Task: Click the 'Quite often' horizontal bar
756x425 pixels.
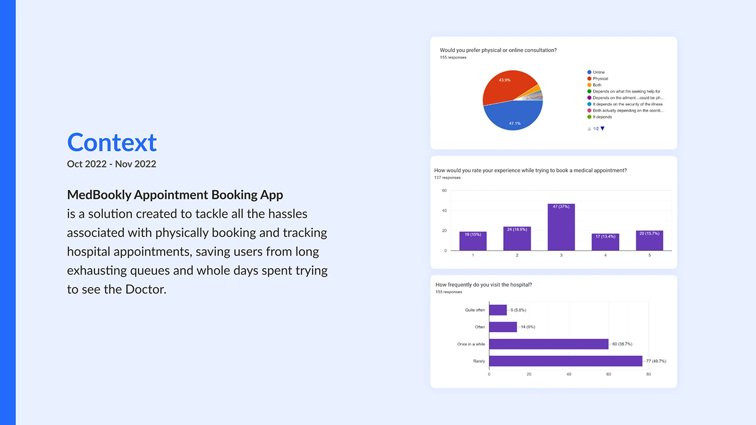Action: pyautogui.click(x=498, y=310)
